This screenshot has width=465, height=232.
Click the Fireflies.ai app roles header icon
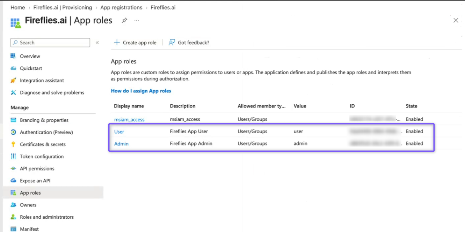[16, 23]
